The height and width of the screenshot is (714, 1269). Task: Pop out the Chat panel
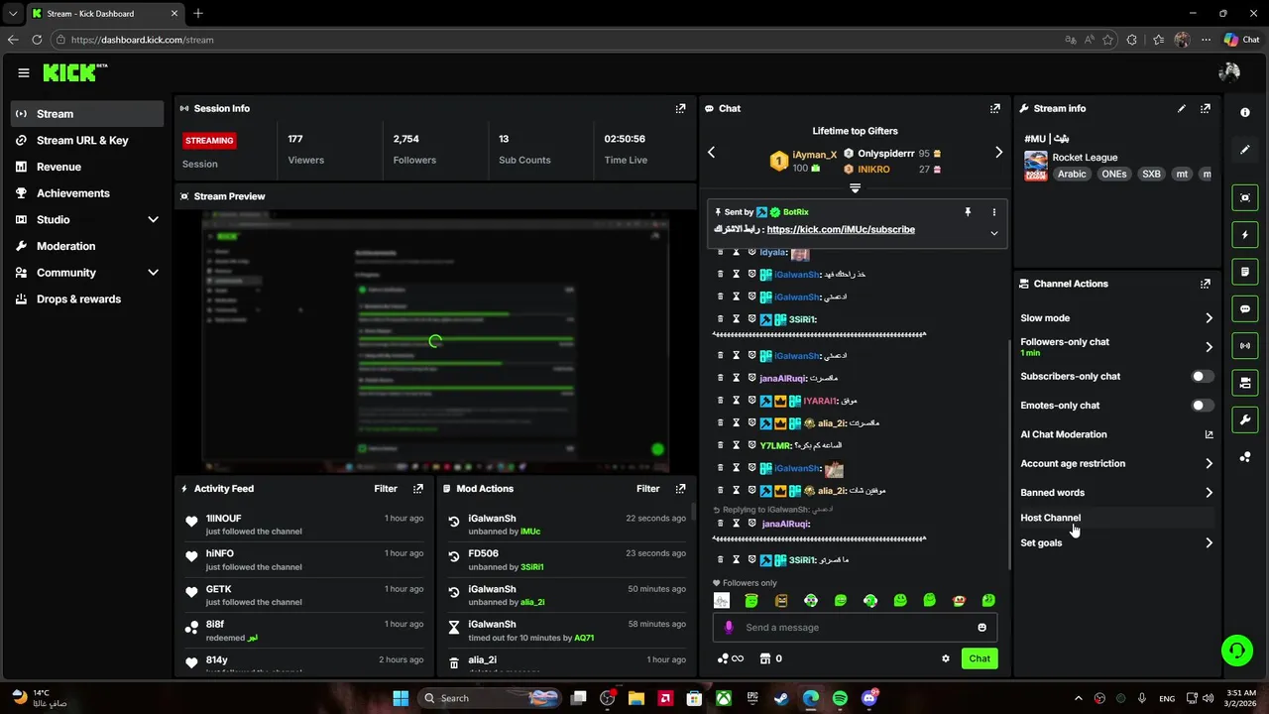tap(994, 108)
